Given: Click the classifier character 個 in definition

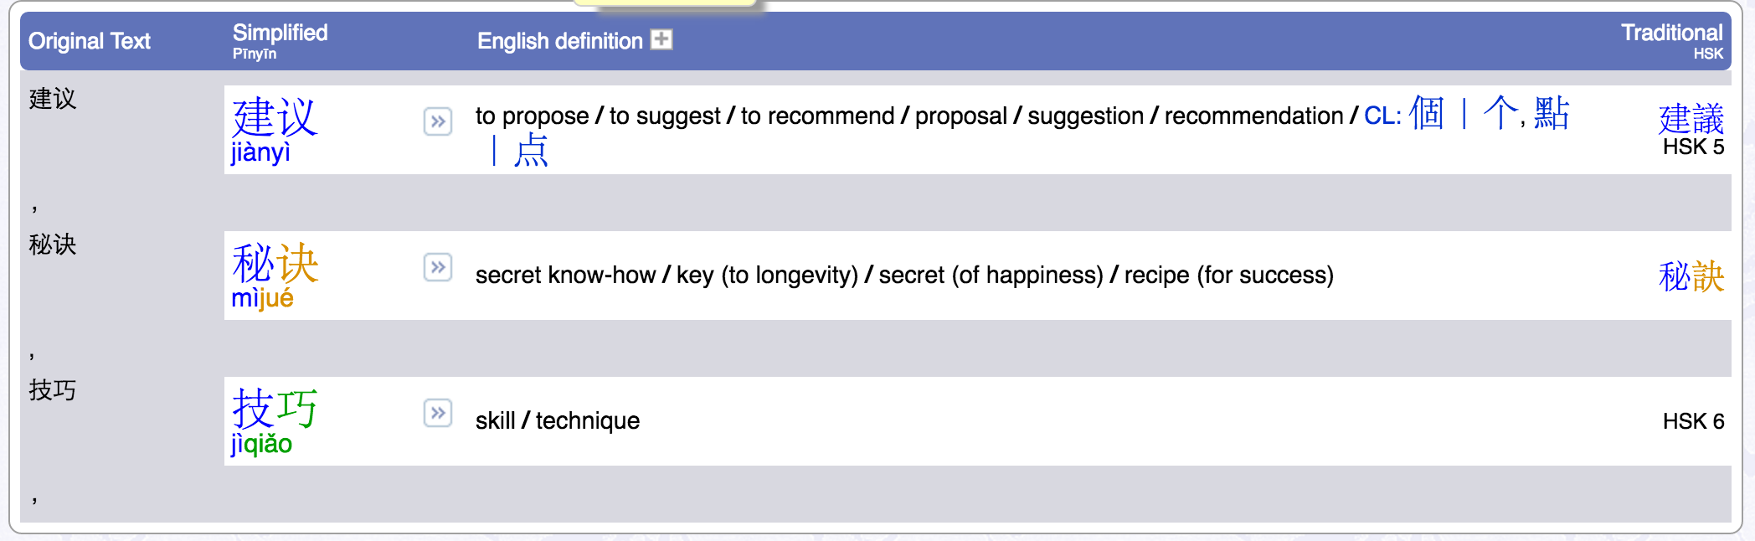Looking at the screenshot, I should tap(1427, 113).
